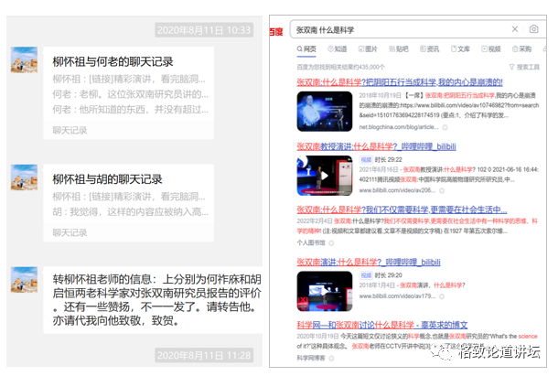Open 张双南演讲:什么是科学 bilibili link
558x376 pixels.
369,262
